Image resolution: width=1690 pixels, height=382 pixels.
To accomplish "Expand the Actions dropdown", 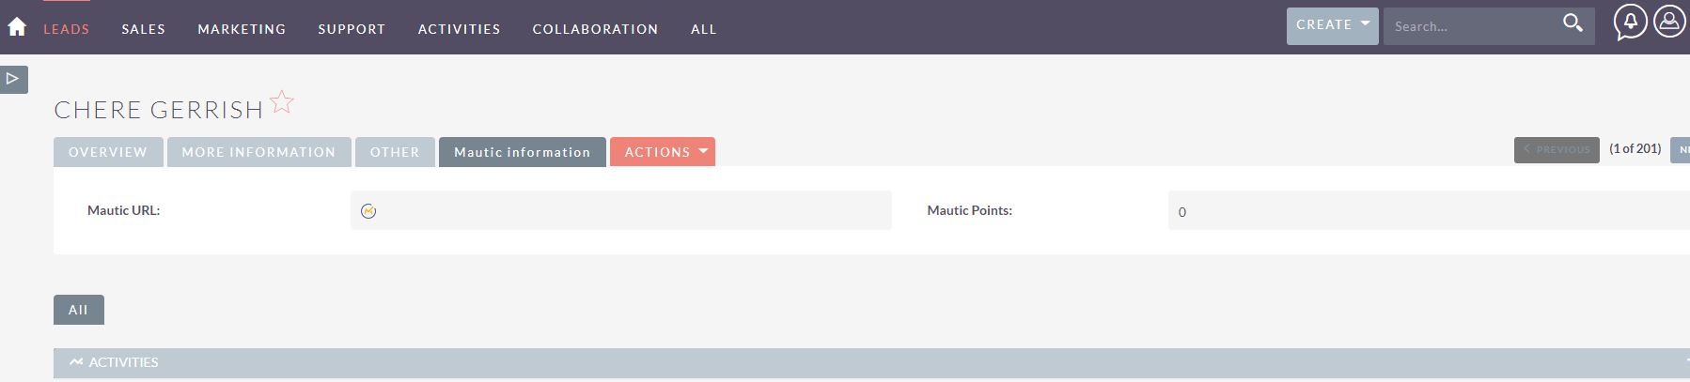I will click(663, 152).
